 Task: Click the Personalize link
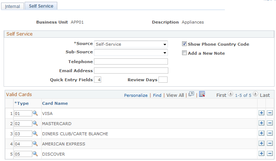click(x=136, y=95)
